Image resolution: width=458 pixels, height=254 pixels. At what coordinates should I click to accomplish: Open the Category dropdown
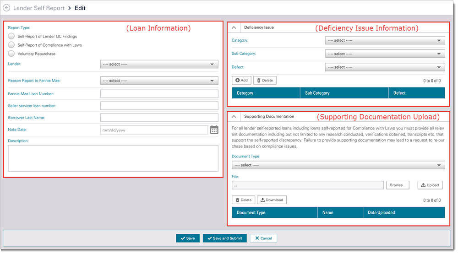(x=385, y=40)
